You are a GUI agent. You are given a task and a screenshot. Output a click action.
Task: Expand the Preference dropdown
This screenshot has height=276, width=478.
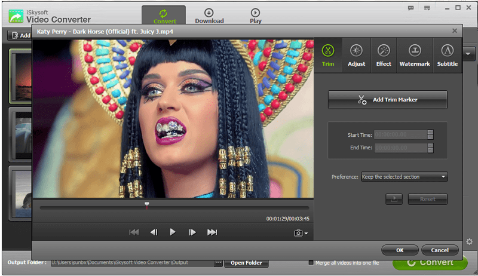coord(404,177)
